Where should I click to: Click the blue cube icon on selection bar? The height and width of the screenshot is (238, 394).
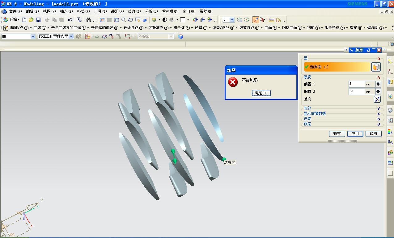pos(180,36)
